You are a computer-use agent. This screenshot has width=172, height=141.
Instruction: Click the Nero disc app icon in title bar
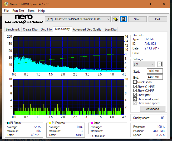click(6, 4)
